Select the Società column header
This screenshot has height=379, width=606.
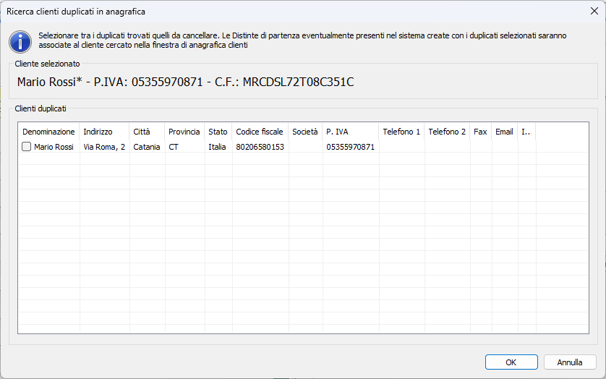pos(304,132)
